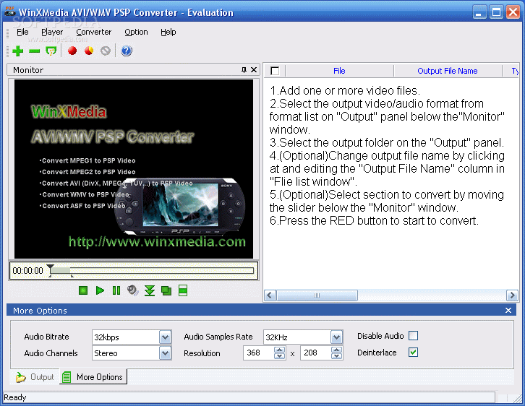Increase resolution height with up arrow
The width and height of the screenshot is (525, 406).
336,350
